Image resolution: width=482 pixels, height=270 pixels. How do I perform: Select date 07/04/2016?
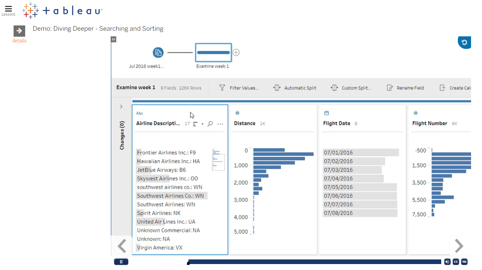[353, 178]
